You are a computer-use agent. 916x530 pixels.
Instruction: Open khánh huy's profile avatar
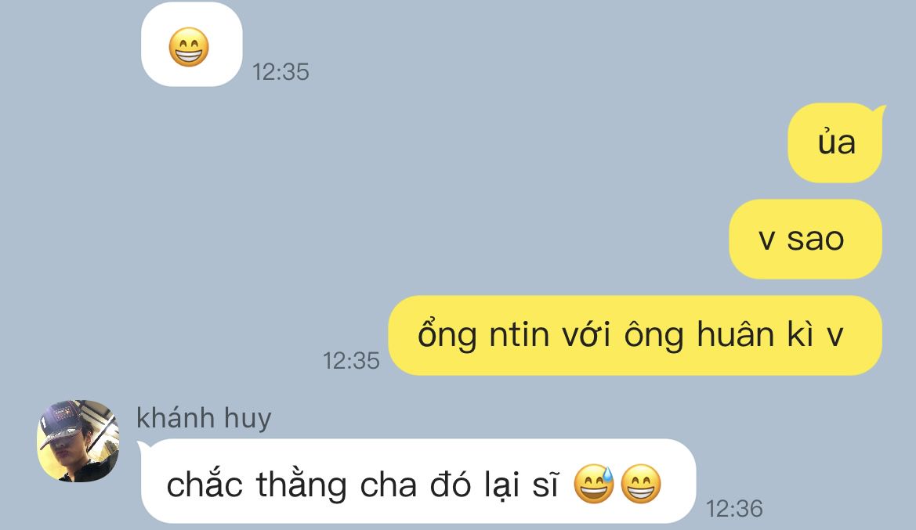(x=78, y=441)
